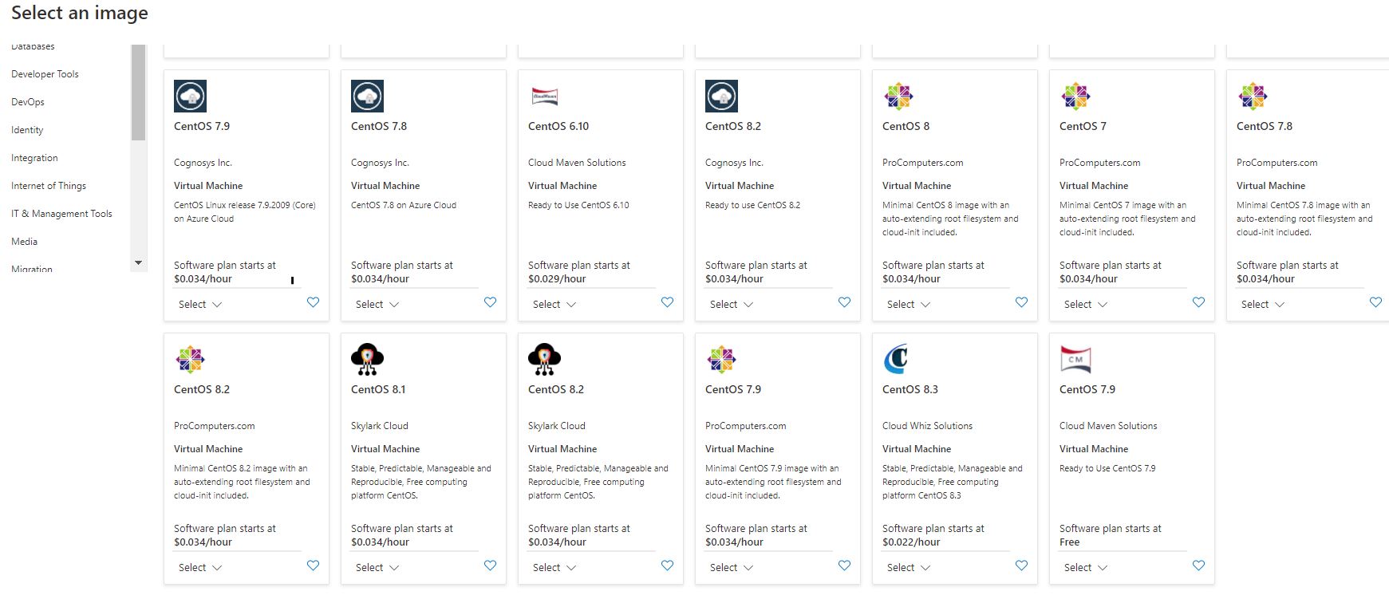Open Cloud Maven Solutions CentOS 7.9 title
The height and width of the screenshot is (603, 1389).
[1087, 389]
